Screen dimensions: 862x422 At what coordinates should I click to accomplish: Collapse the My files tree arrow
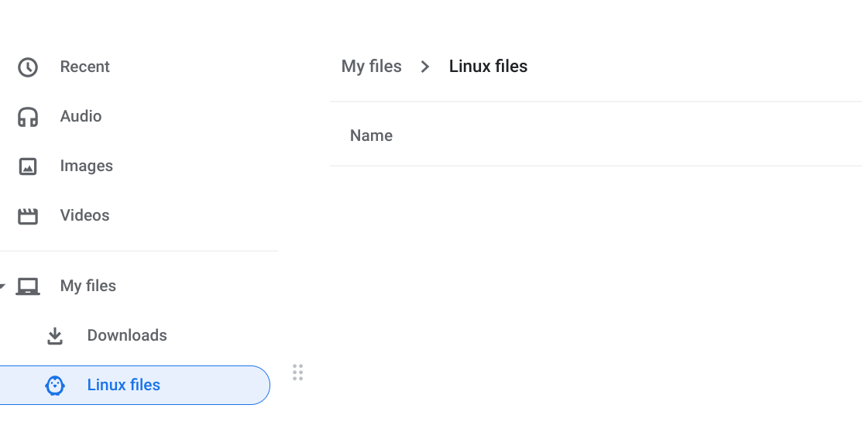(x=3, y=286)
